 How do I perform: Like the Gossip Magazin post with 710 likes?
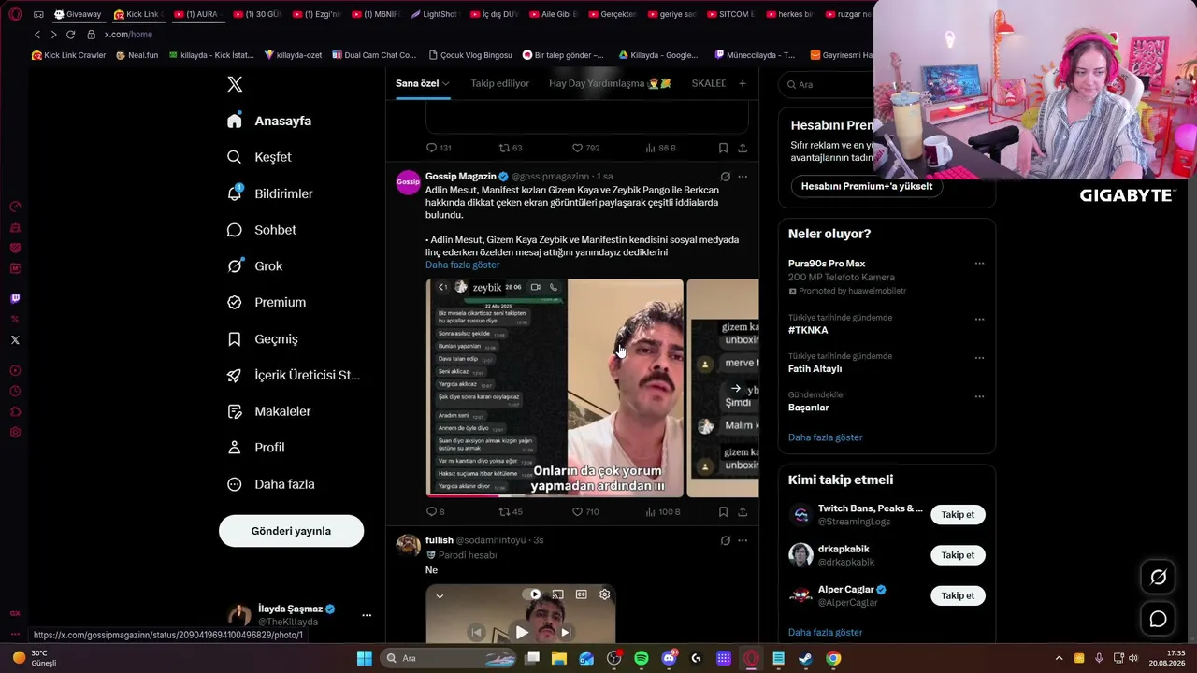(585, 512)
